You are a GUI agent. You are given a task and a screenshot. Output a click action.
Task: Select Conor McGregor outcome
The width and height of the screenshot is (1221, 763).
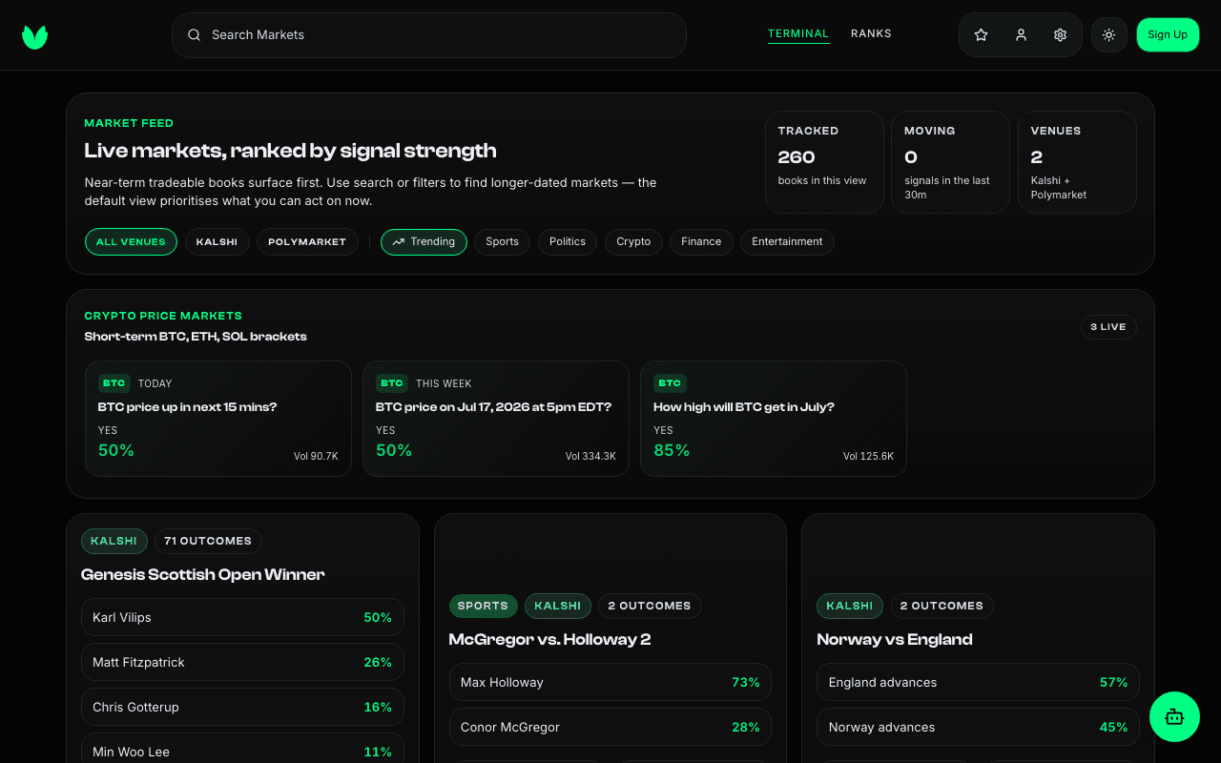pyautogui.click(x=610, y=727)
